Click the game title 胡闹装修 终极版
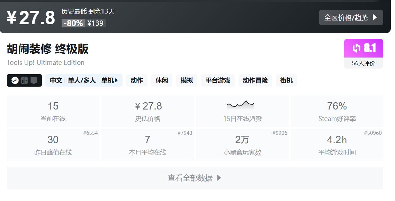This screenshot has width=395, height=201. click(x=48, y=49)
